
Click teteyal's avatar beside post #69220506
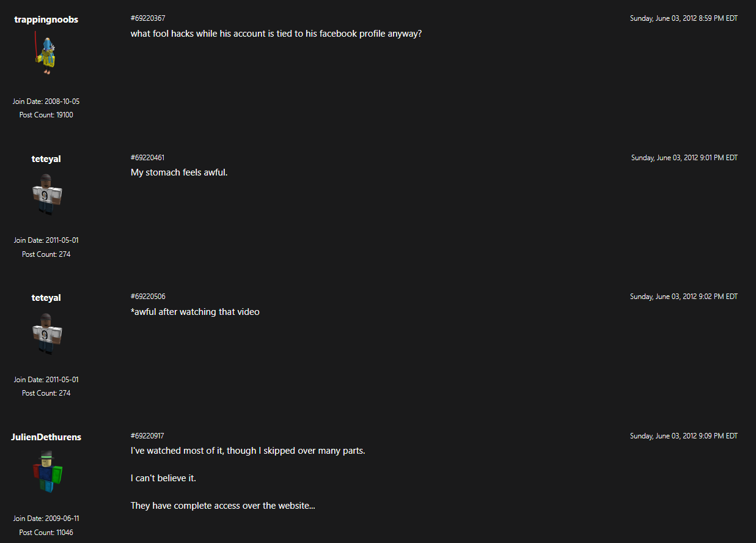pyautogui.click(x=46, y=333)
